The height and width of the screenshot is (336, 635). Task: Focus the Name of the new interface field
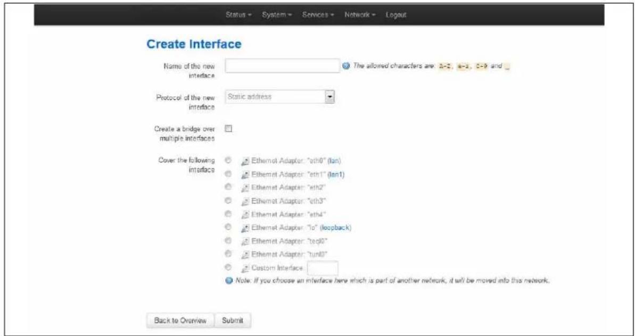pyautogui.click(x=282, y=65)
